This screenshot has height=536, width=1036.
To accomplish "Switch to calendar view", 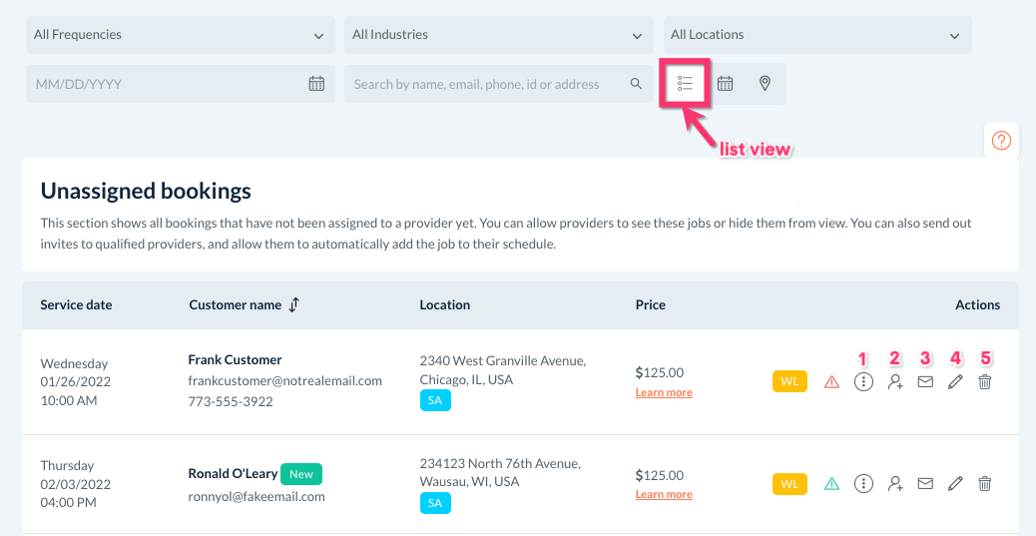I will [726, 84].
